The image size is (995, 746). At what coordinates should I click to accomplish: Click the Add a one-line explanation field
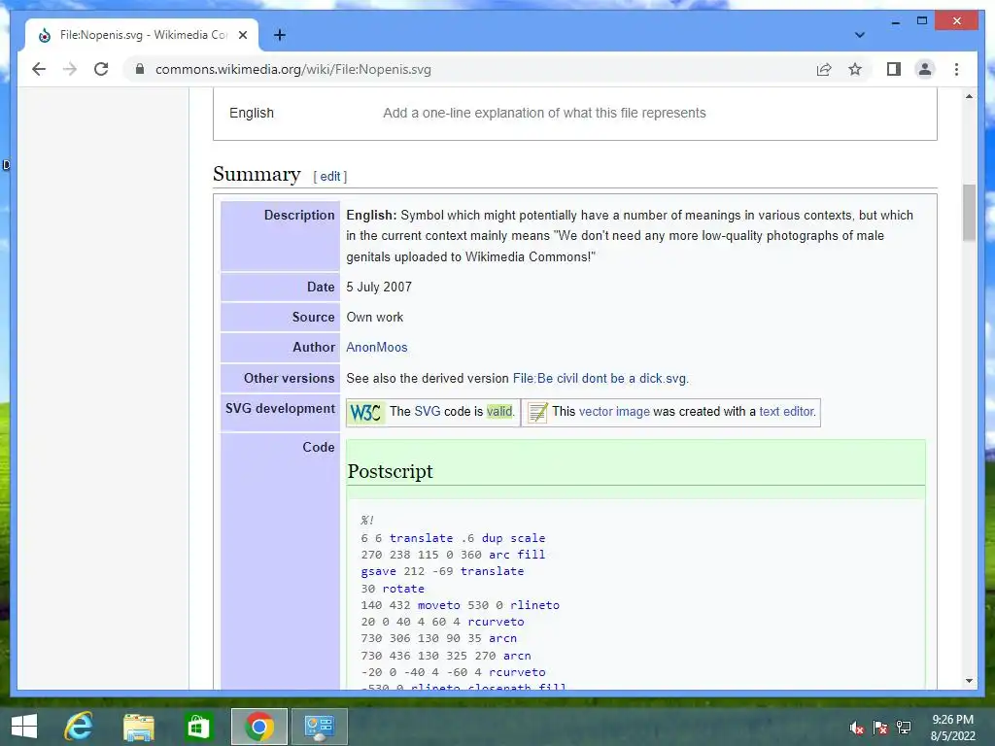pos(544,113)
